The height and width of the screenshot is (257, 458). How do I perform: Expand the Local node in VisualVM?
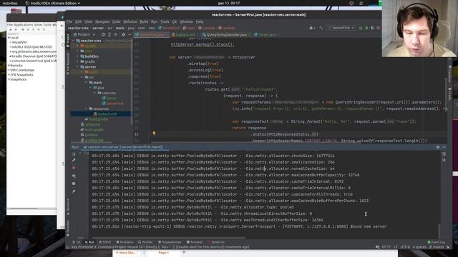pos(9,38)
